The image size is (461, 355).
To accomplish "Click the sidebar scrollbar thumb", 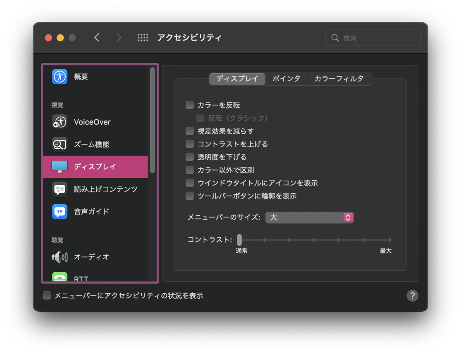I will (x=153, y=120).
